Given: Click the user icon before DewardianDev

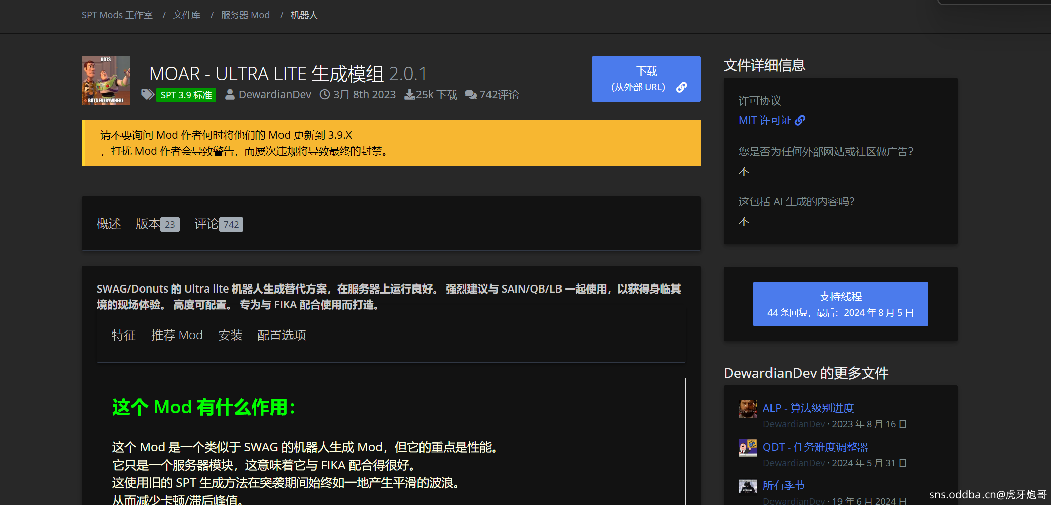Looking at the screenshot, I should click(230, 95).
